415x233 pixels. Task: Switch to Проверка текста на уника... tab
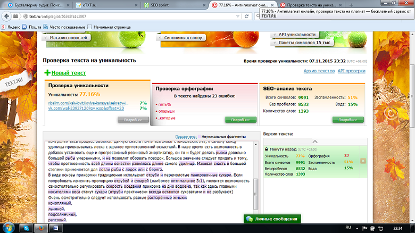tap(311, 5)
